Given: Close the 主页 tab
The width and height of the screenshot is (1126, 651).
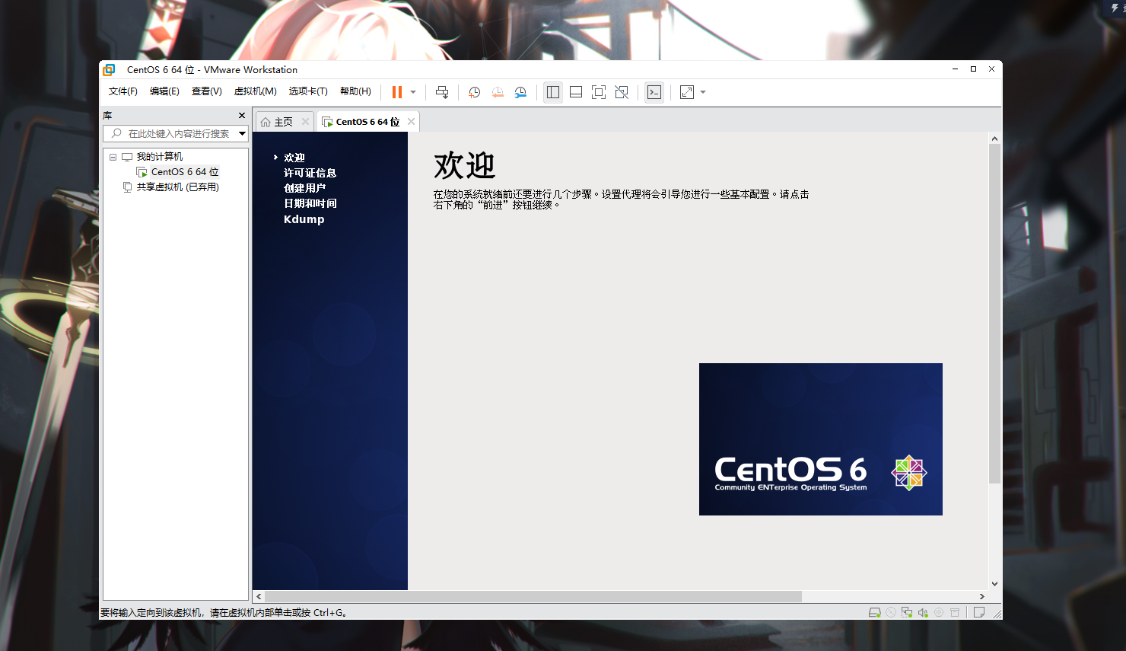Looking at the screenshot, I should click(305, 122).
